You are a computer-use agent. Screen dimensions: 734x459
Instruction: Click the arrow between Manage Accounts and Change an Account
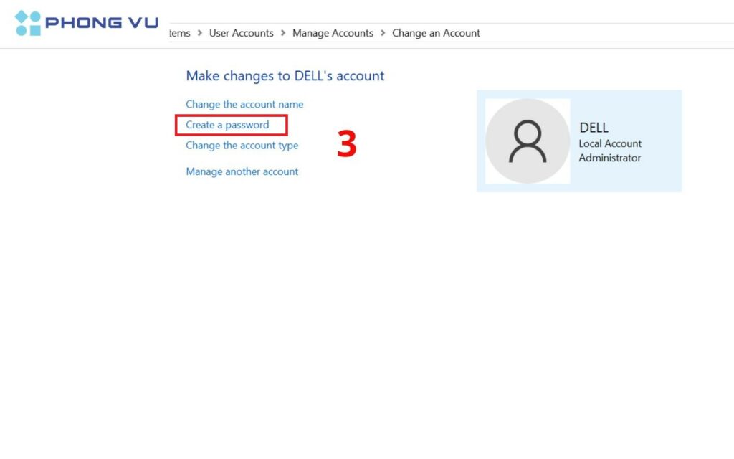383,33
